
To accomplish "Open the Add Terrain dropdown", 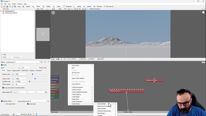I will click(x=6, y=9).
